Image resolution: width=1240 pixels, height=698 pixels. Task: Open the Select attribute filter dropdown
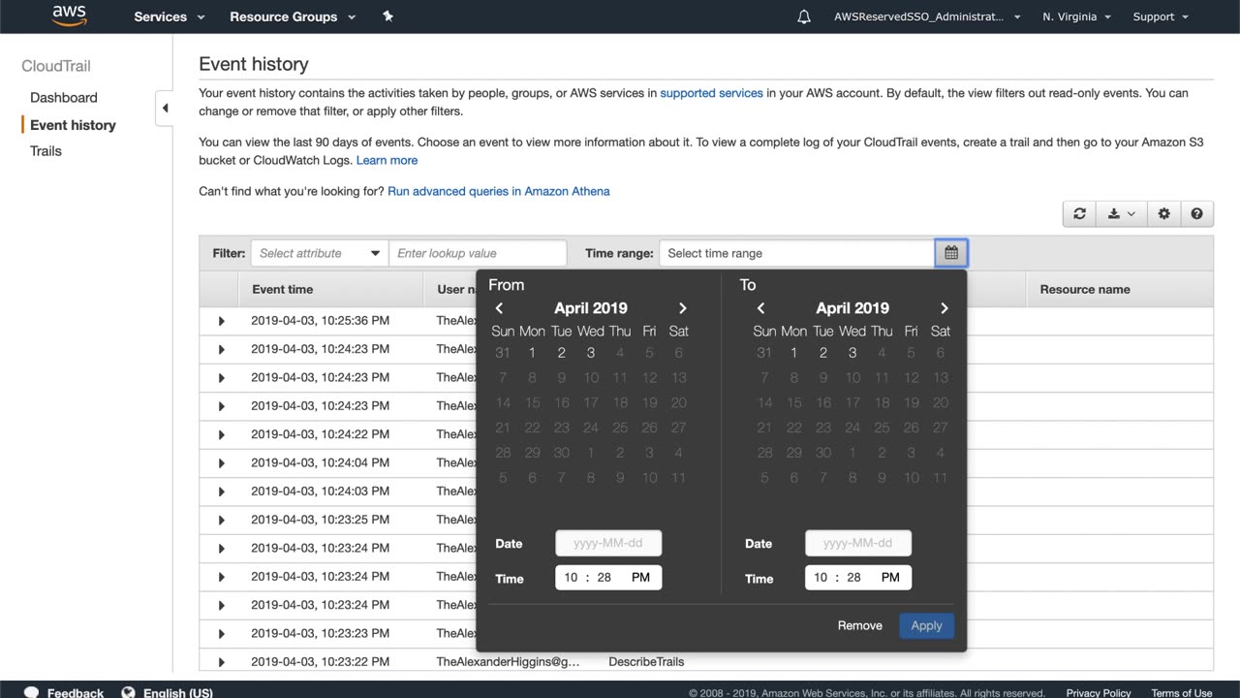tap(320, 253)
